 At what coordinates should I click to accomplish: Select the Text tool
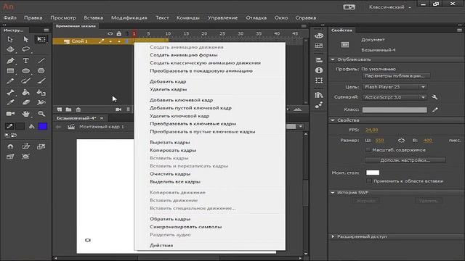26,61
